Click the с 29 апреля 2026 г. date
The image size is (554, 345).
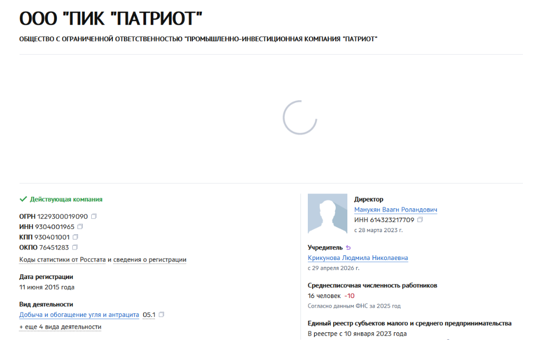click(334, 269)
